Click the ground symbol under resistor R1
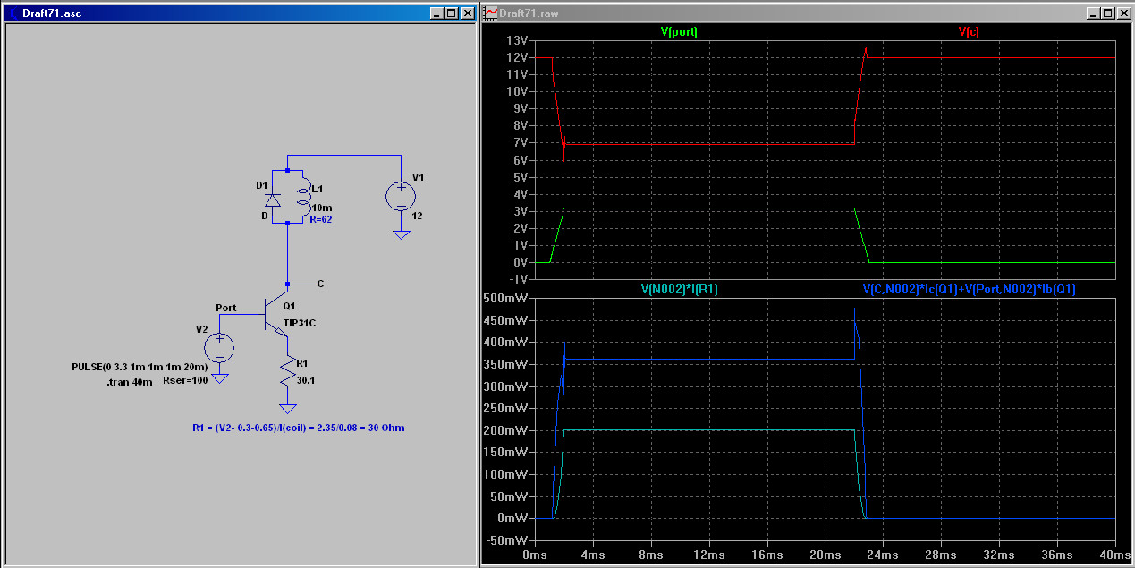This screenshot has height=568, width=1135. [288, 408]
